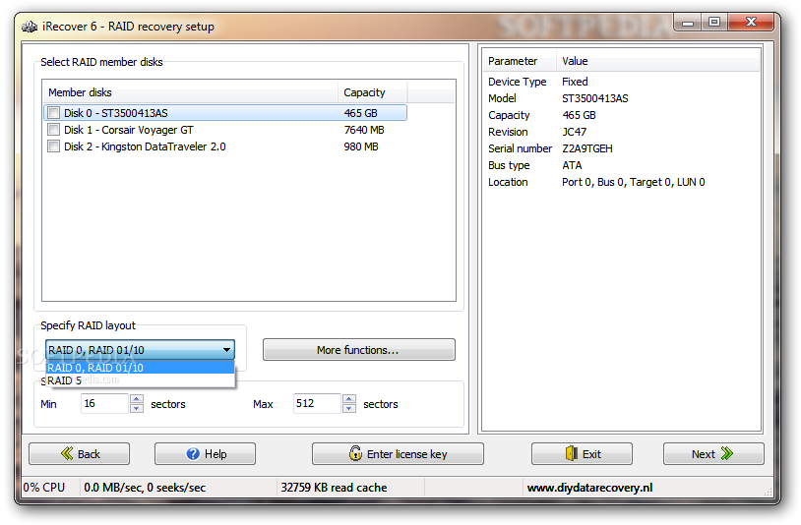
Task: Collapse the RAID layout combo box arrow
Action: point(226,350)
